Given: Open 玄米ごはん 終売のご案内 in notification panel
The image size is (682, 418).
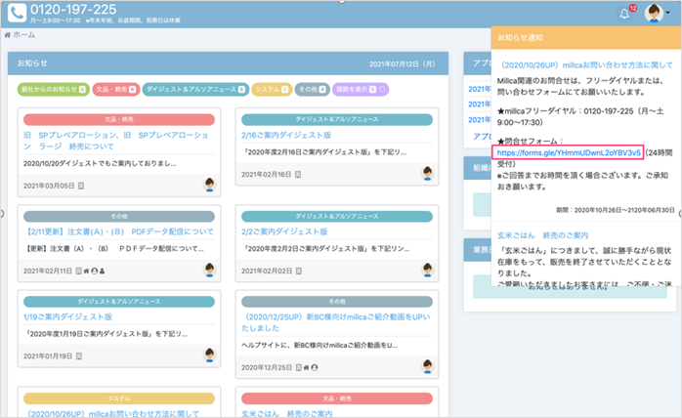Looking at the screenshot, I should 543,234.
